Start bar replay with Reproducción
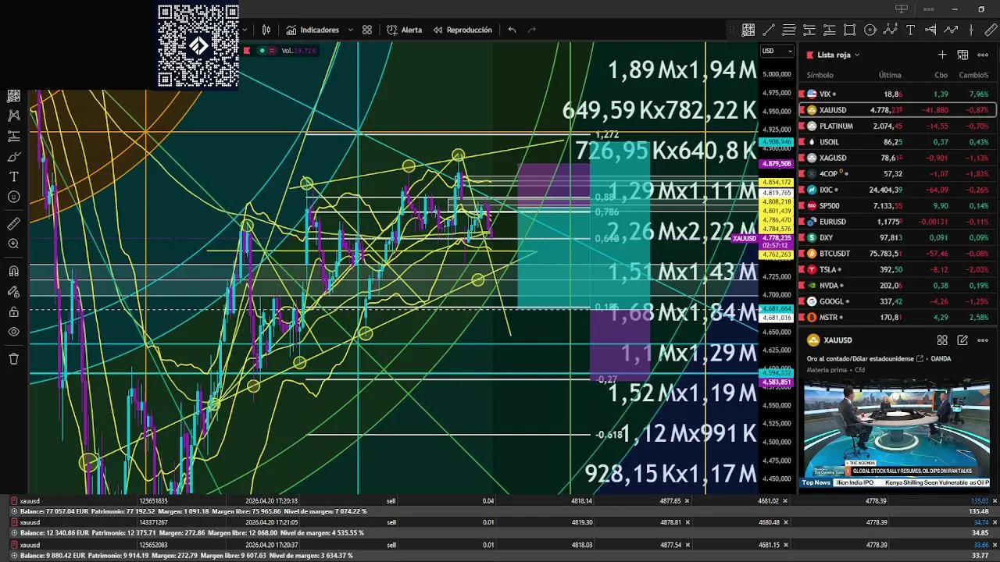1000x562 pixels. (x=462, y=30)
